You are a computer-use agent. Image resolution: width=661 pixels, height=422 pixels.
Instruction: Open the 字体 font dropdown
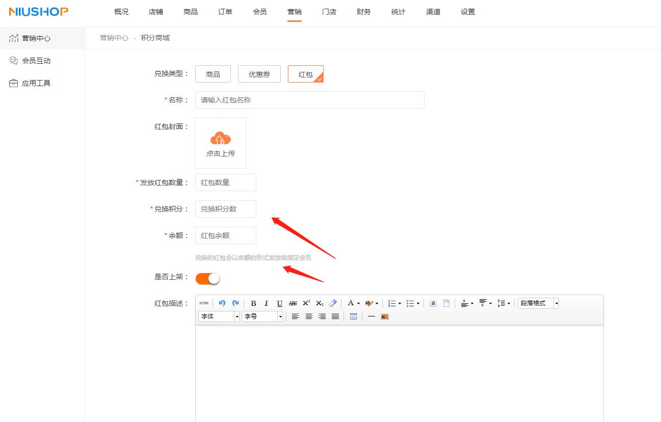(x=219, y=316)
